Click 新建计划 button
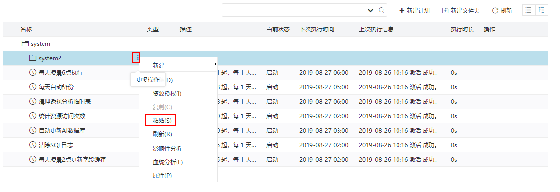 click(x=414, y=10)
